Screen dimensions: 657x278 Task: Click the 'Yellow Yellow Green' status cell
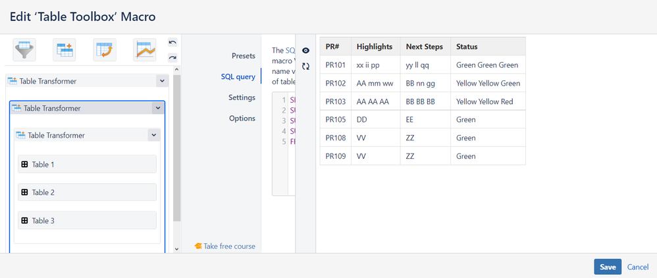488,83
